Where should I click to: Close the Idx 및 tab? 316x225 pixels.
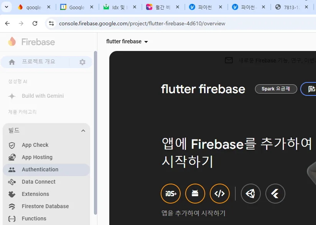click(x=135, y=7)
